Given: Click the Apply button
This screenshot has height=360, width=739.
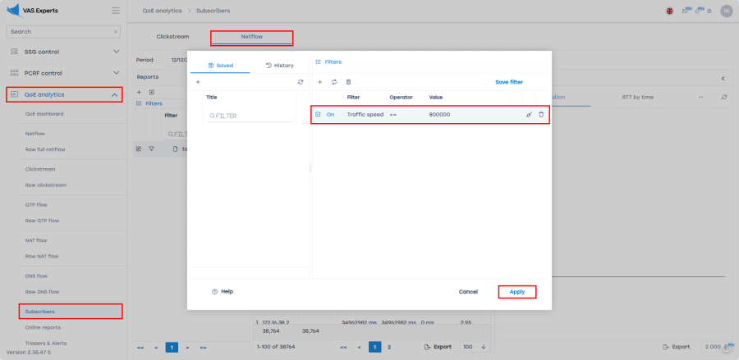Looking at the screenshot, I should click(516, 291).
